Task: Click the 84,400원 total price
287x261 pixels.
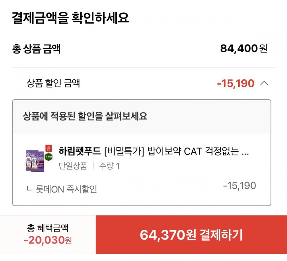Action: pyautogui.click(x=243, y=49)
